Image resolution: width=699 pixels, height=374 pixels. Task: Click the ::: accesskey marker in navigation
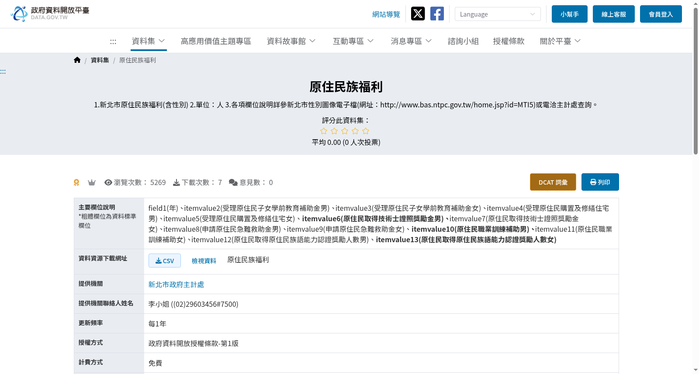tap(113, 41)
